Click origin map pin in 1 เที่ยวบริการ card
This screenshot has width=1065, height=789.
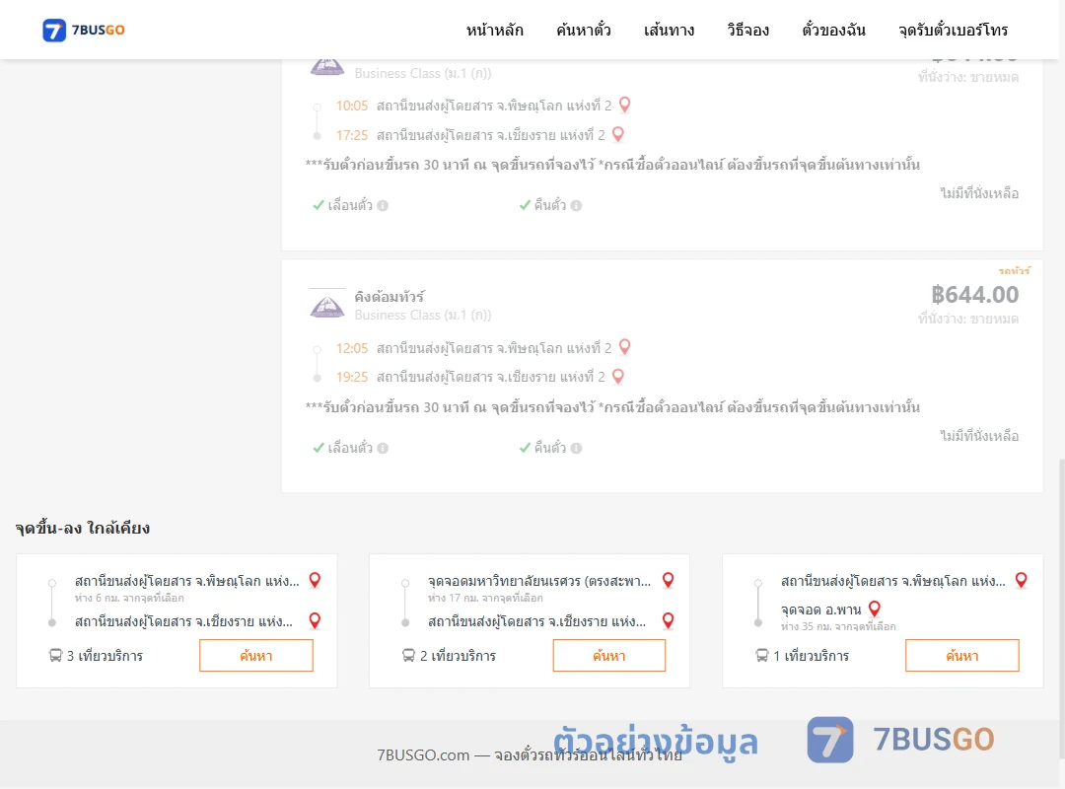[x=1021, y=580]
